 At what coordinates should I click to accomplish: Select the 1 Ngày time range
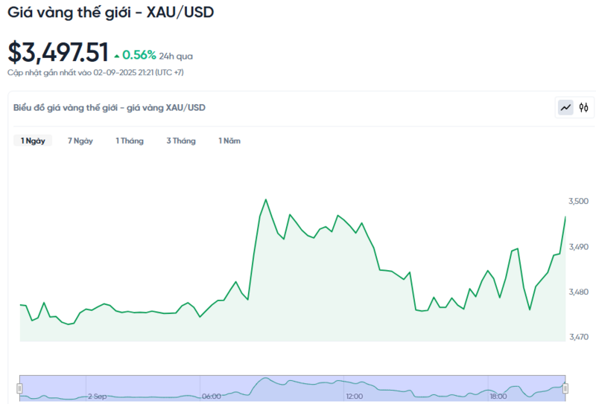coord(33,141)
